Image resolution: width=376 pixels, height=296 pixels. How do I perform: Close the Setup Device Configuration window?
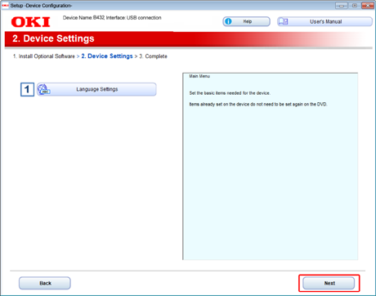tap(368, 6)
